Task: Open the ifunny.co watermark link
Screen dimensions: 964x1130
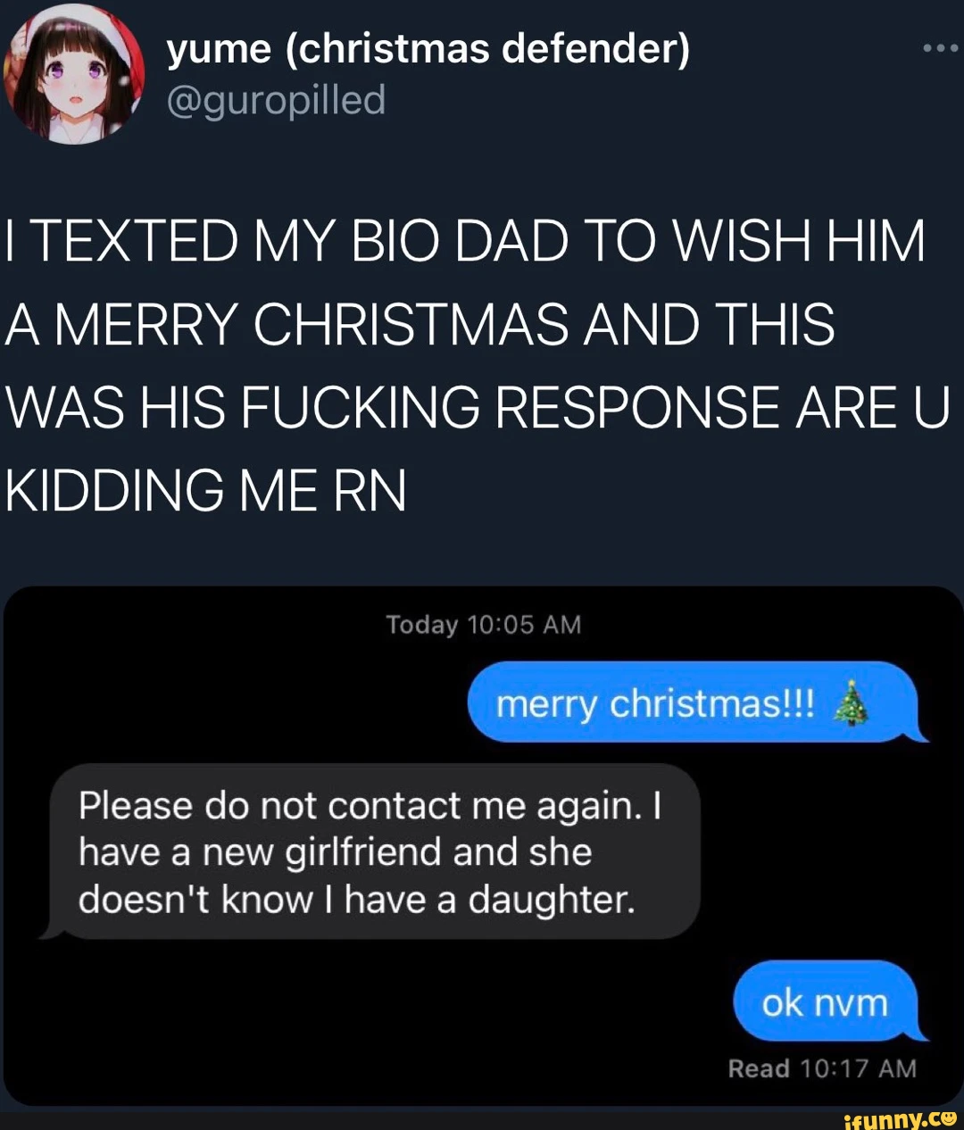Action: click(901, 1118)
